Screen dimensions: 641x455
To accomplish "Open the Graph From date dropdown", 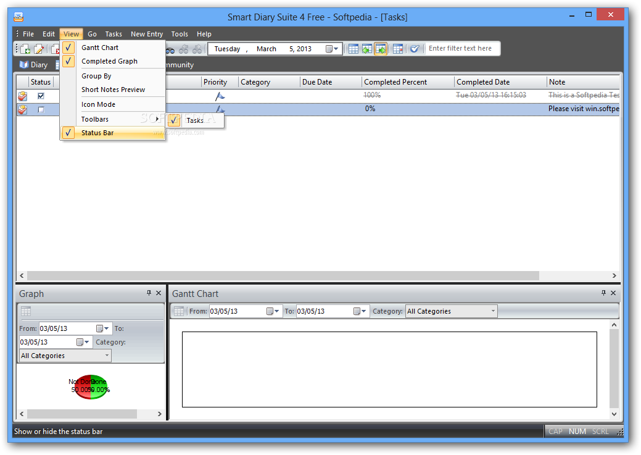I will click(103, 328).
